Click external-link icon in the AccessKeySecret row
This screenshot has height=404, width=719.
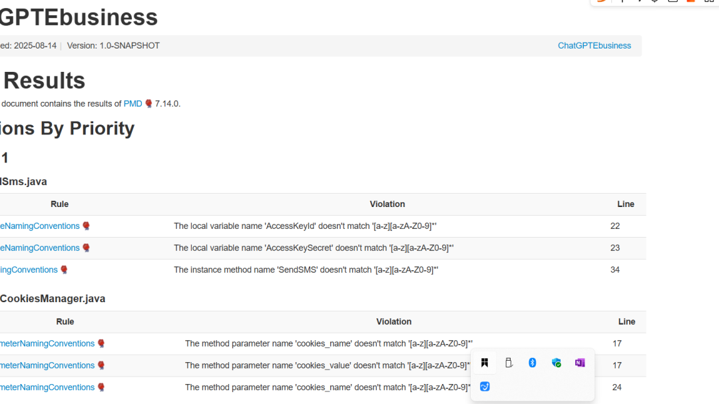point(86,248)
